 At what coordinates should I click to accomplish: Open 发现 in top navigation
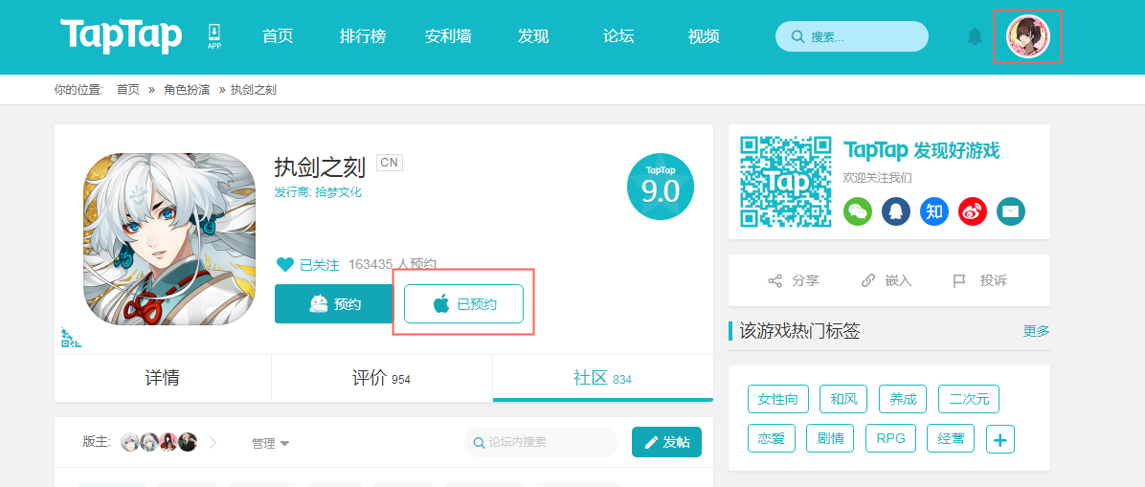click(533, 35)
